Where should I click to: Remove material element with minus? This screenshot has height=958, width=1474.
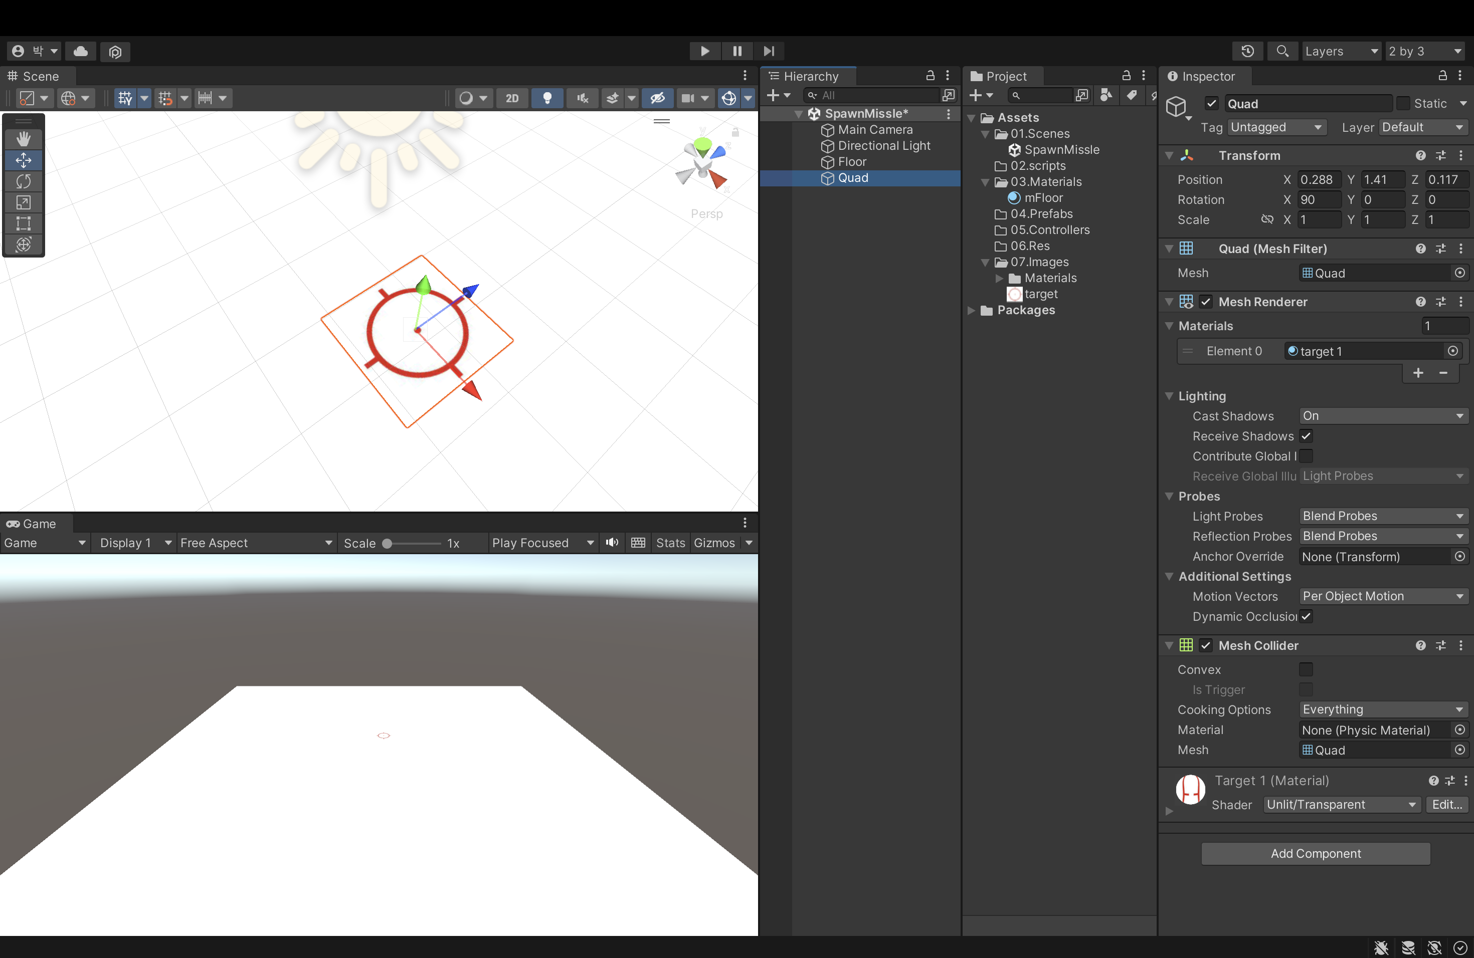click(x=1443, y=373)
